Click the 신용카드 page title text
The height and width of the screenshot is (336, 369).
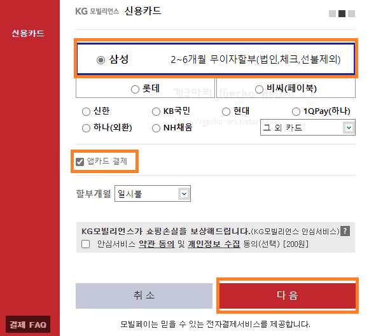click(x=143, y=11)
